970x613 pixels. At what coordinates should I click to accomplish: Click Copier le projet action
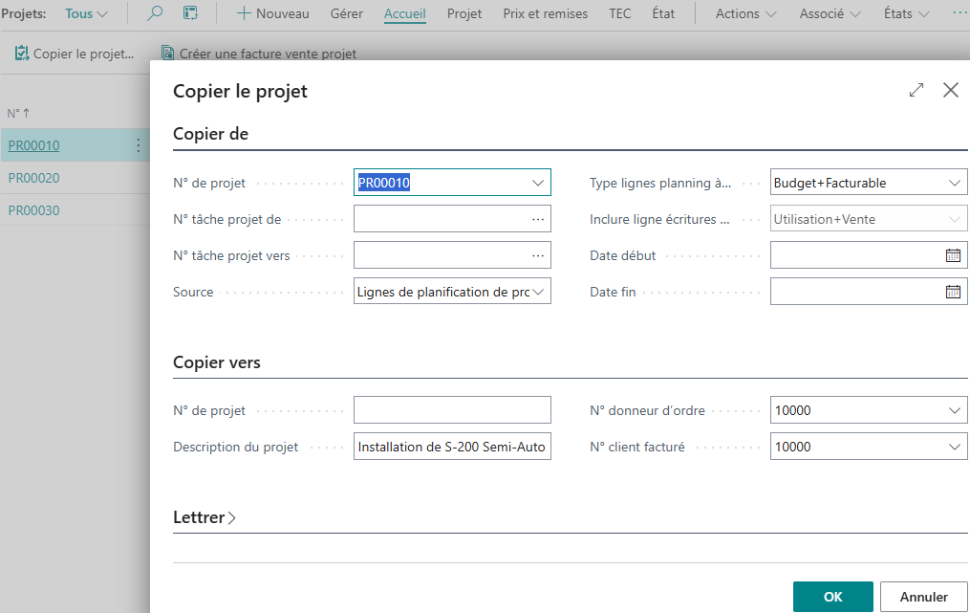click(x=75, y=54)
